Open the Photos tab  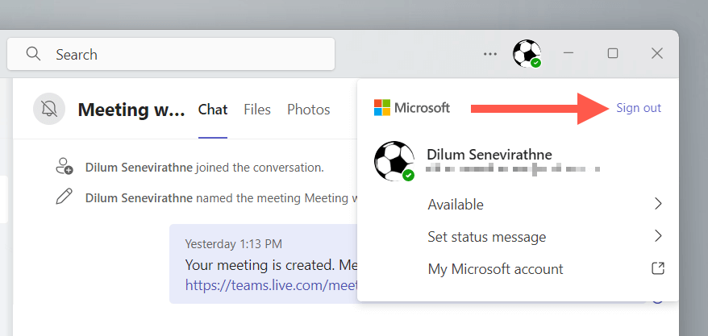309,110
